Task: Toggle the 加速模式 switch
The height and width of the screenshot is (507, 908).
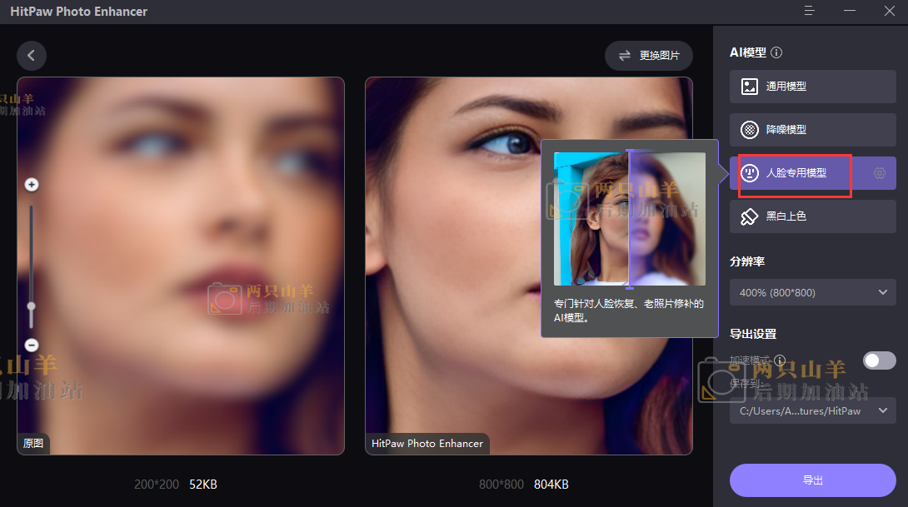Action: point(879,360)
